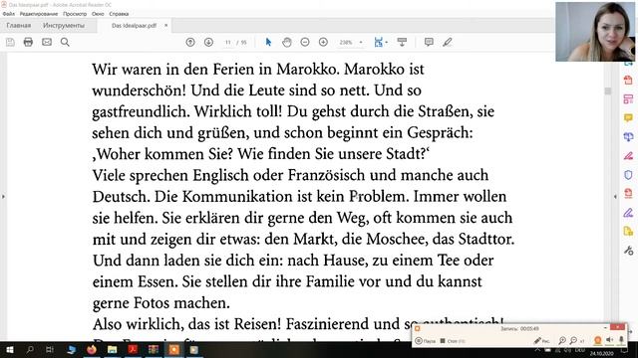The image size is (638, 358).
Task: Switch to the orange recorder taskbar app
Action: pos(174,349)
